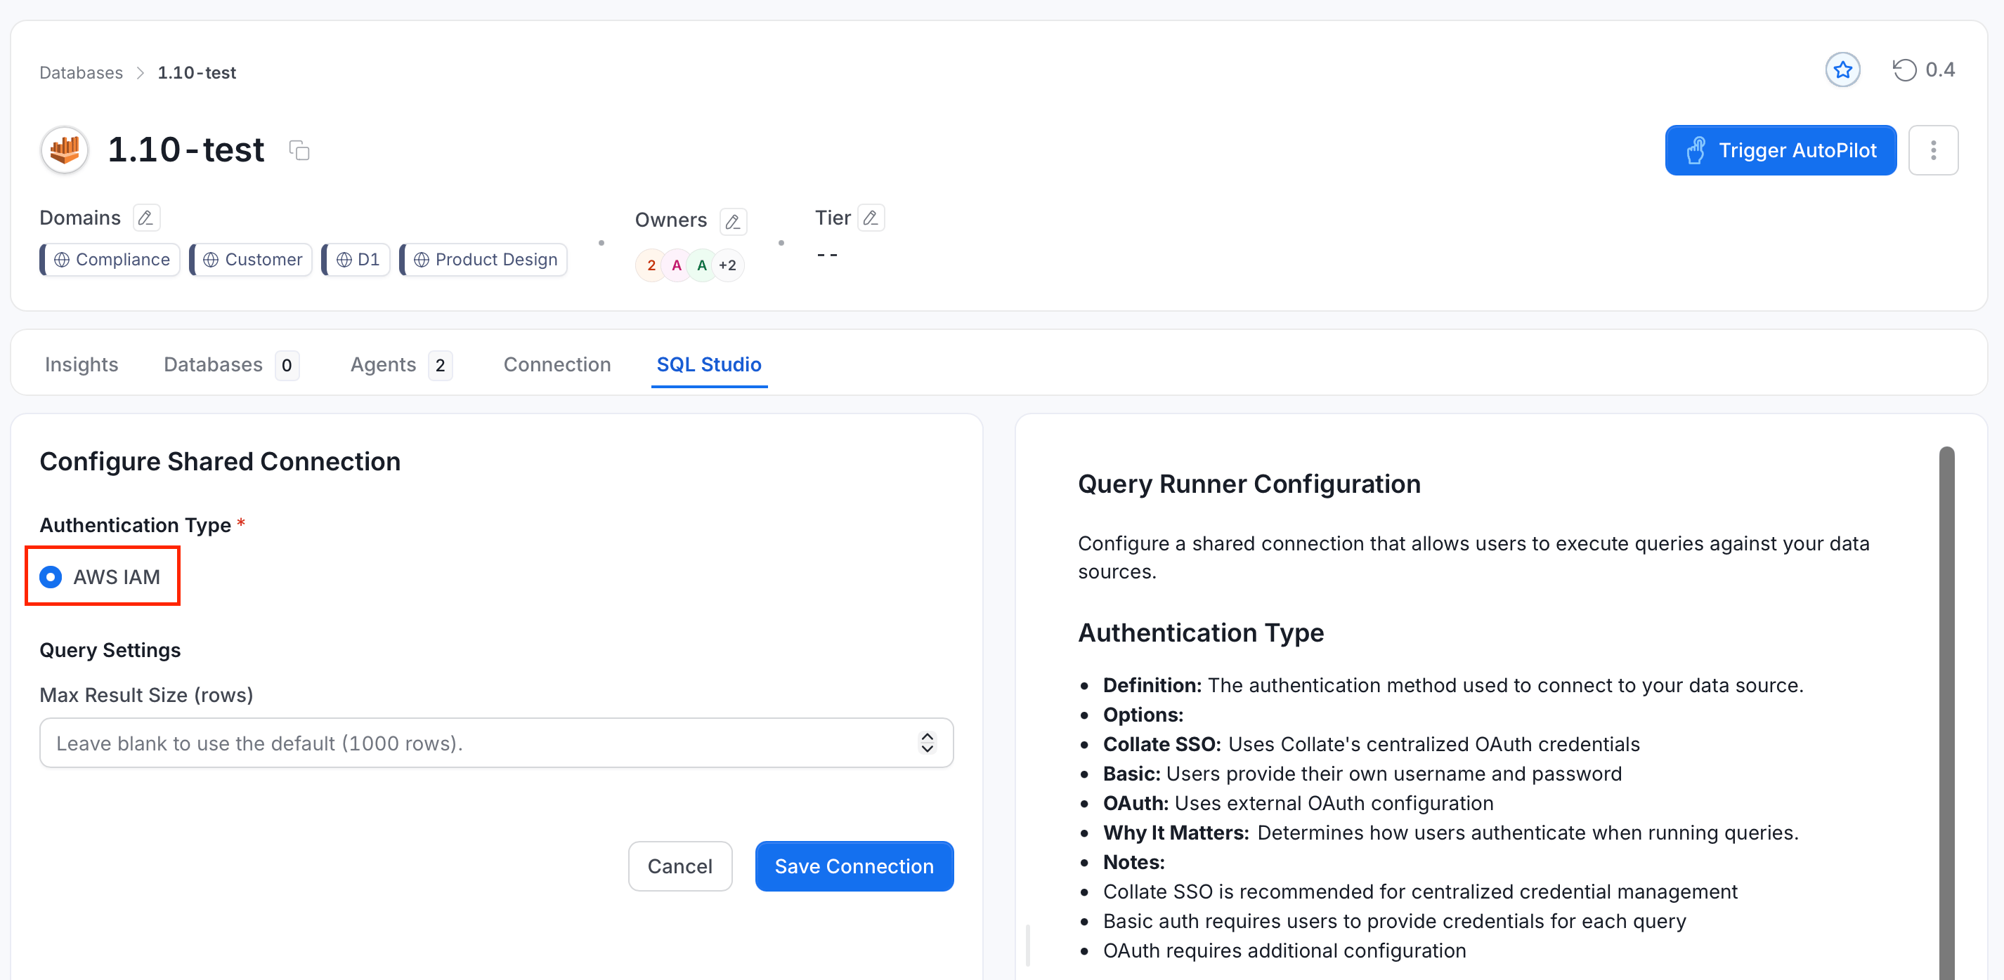Open the Product Design domain tag
The image size is (2004, 980).
(x=484, y=260)
